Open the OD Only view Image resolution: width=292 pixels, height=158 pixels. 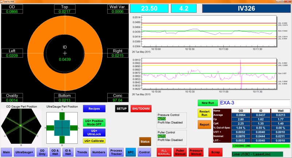[42, 152]
